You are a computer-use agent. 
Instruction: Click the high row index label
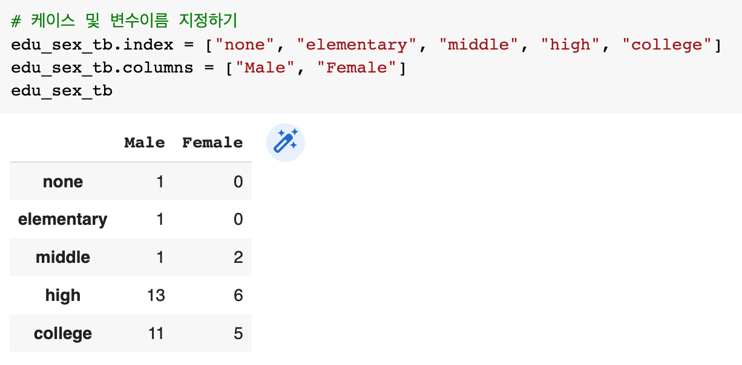63,296
